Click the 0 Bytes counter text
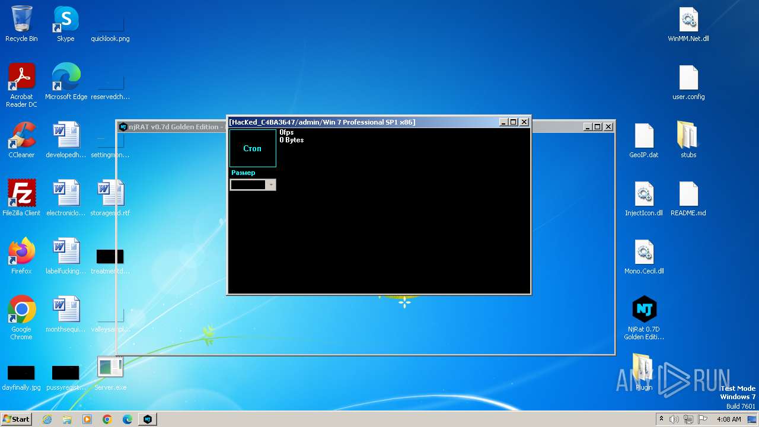 click(292, 141)
